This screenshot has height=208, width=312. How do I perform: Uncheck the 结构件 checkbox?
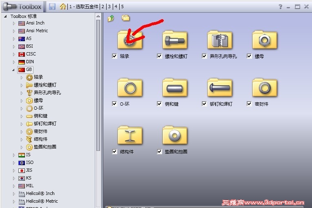(x=114, y=152)
